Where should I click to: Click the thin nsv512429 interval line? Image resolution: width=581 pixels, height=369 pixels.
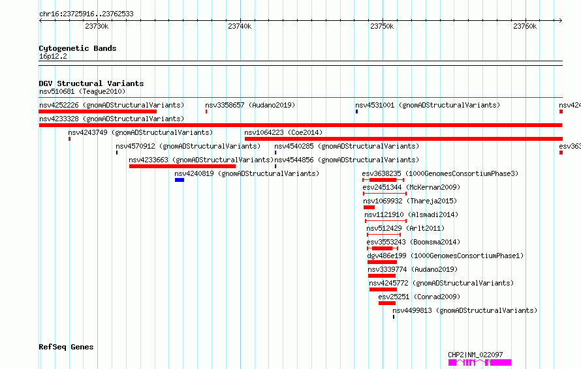coord(384,235)
